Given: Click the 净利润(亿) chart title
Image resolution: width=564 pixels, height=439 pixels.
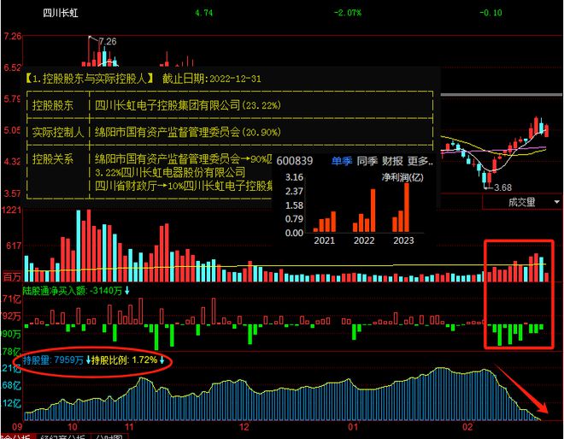Looking at the screenshot, I should tap(402, 177).
